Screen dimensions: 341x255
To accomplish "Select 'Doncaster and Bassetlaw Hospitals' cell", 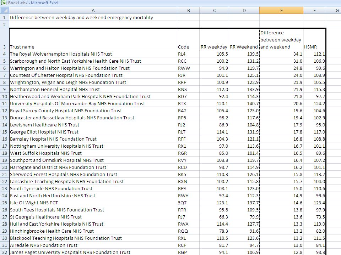I will (x=93, y=118).
